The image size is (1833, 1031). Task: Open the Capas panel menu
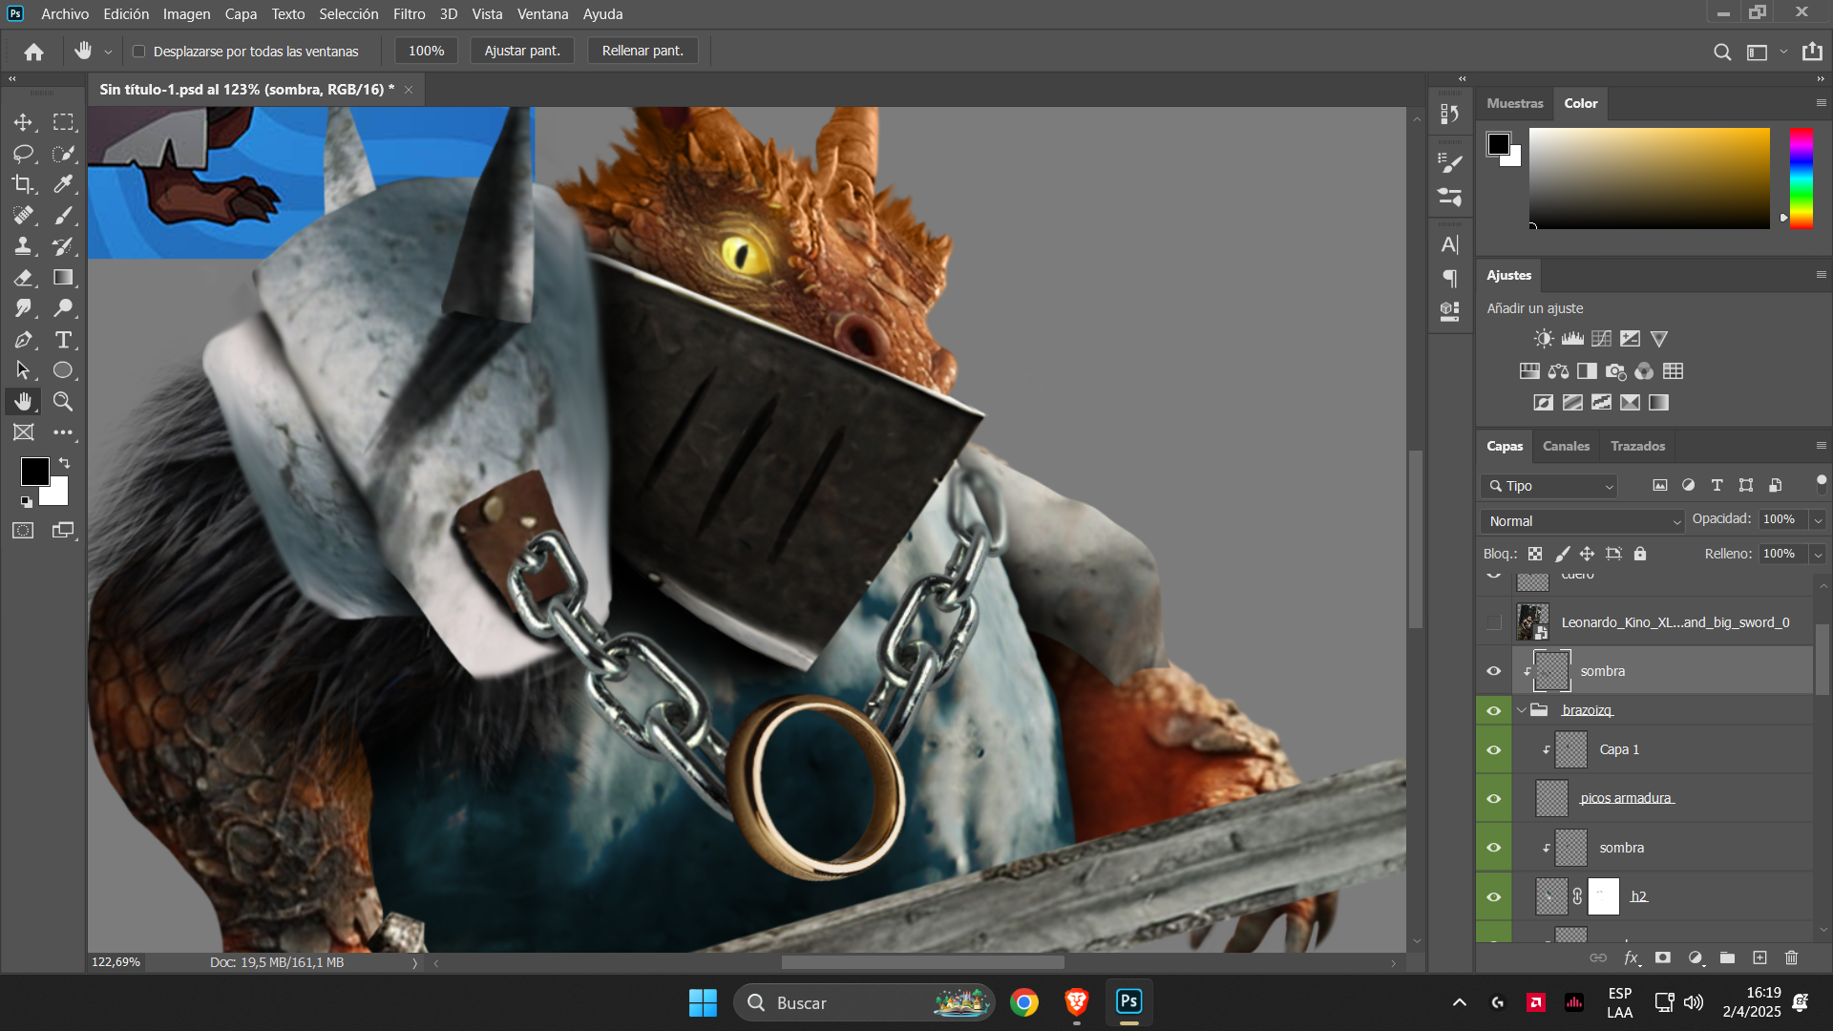pyautogui.click(x=1821, y=446)
